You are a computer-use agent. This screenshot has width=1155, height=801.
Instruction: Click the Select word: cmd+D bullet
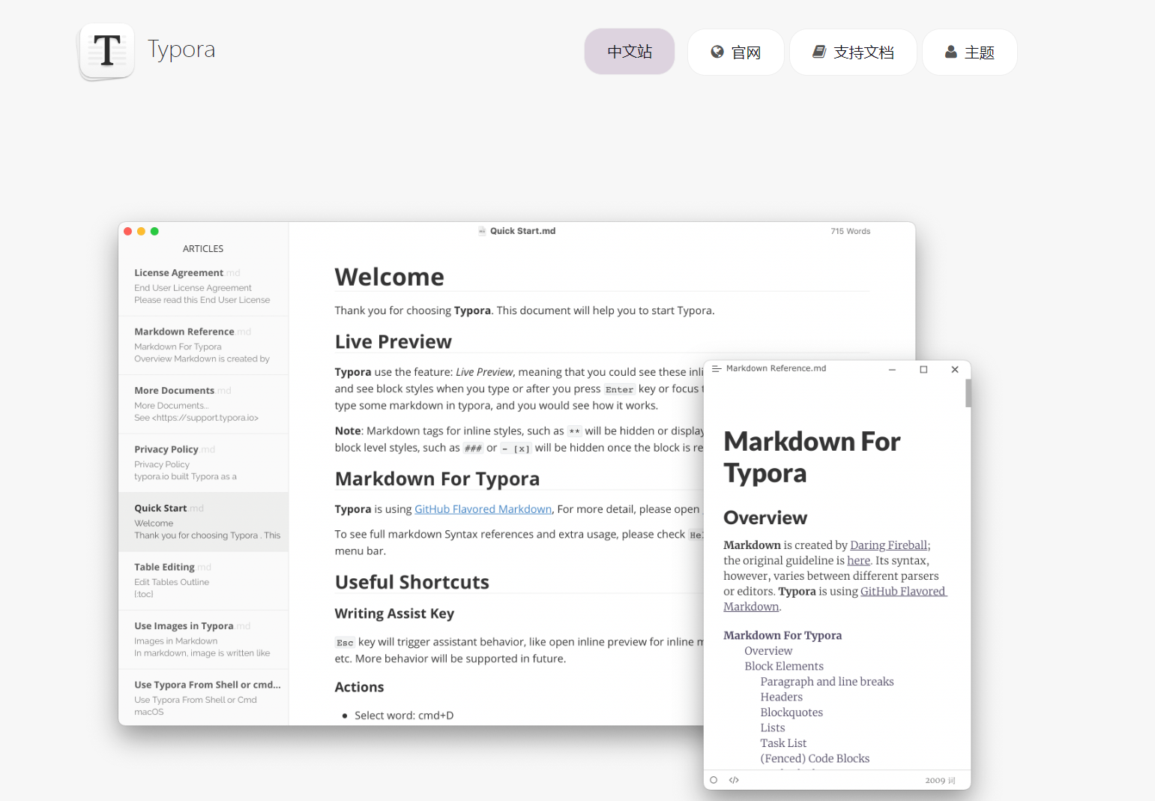pyautogui.click(x=404, y=715)
